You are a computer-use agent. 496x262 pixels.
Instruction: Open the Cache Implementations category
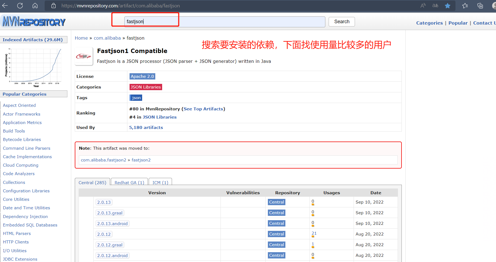[x=27, y=157]
